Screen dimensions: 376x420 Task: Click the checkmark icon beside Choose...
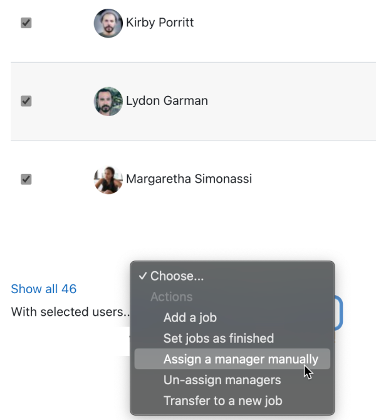tap(143, 276)
